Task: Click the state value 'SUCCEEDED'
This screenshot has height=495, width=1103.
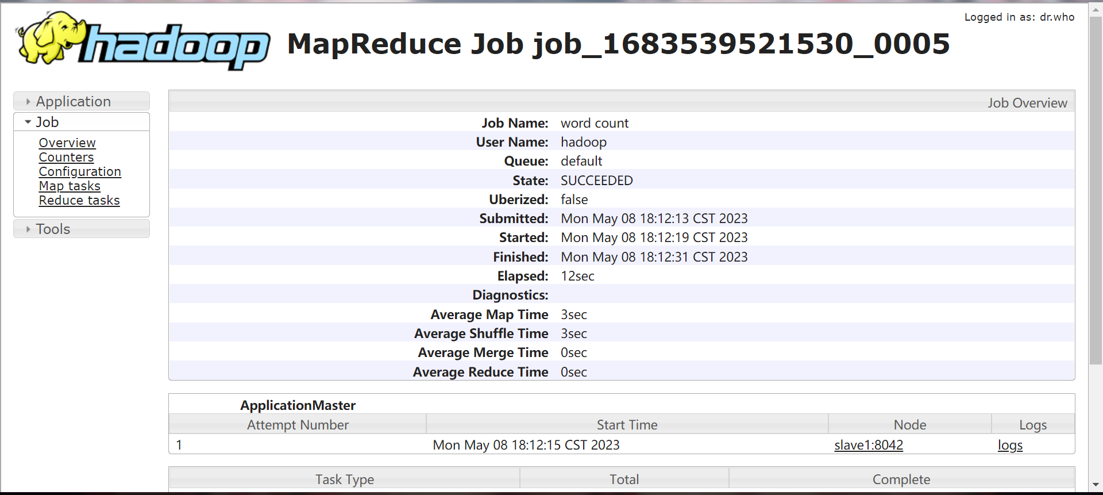Action: [597, 181]
